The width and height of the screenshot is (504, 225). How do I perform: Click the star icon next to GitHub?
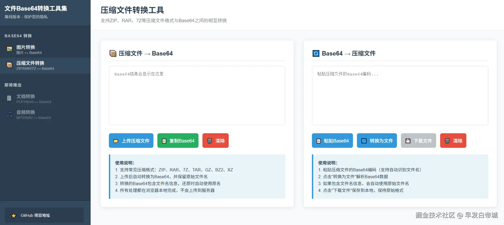pos(14,215)
